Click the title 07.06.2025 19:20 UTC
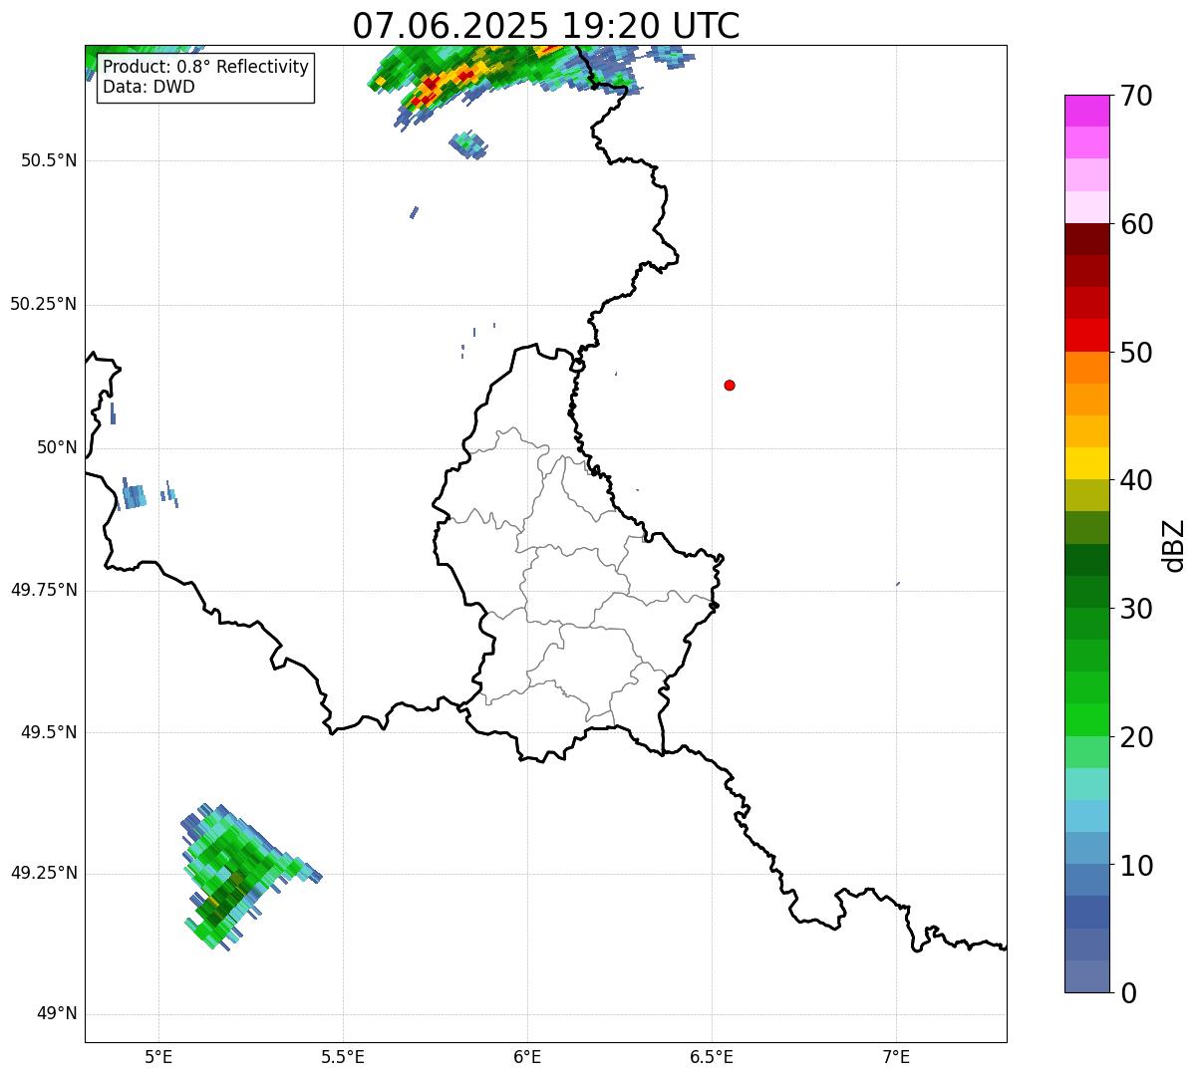1198x1077 pixels. (x=546, y=25)
